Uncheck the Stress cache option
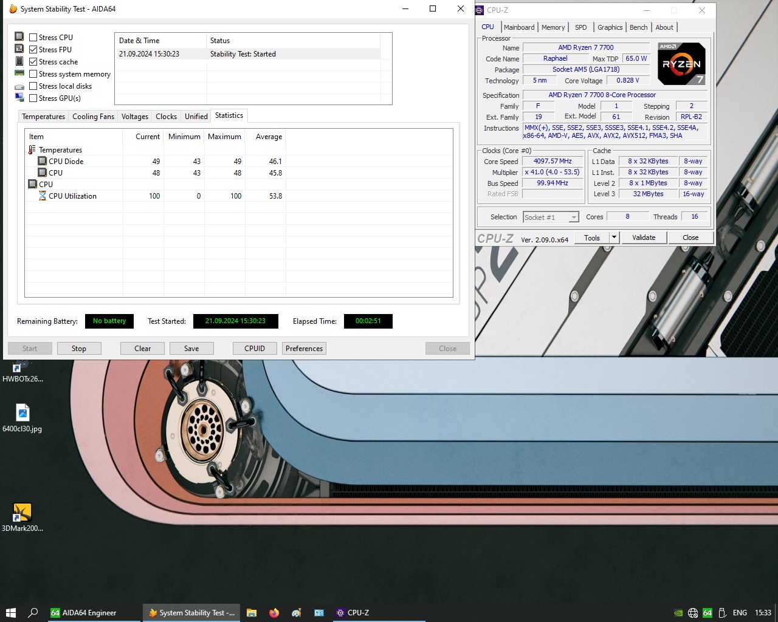The height and width of the screenshot is (622, 778). tap(33, 62)
